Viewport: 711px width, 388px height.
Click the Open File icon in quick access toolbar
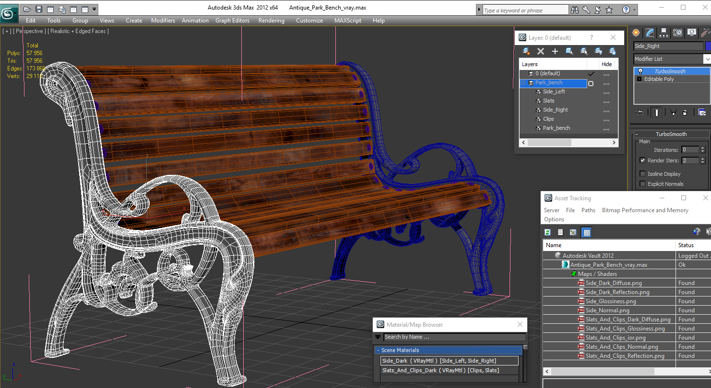27,9
